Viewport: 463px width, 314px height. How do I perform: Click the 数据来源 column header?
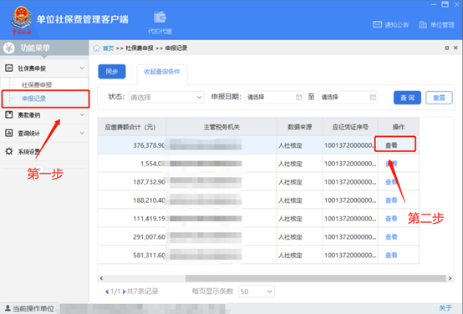click(x=300, y=127)
